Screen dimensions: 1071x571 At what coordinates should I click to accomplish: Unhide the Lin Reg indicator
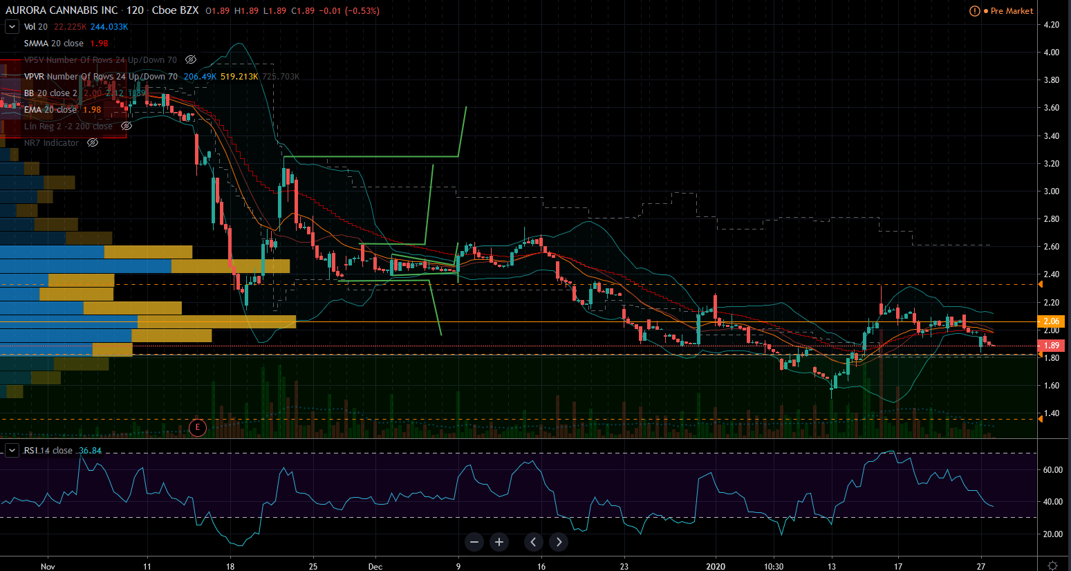click(127, 127)
